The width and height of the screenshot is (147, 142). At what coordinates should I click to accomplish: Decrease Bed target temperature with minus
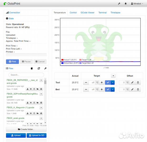pos(86,89)
